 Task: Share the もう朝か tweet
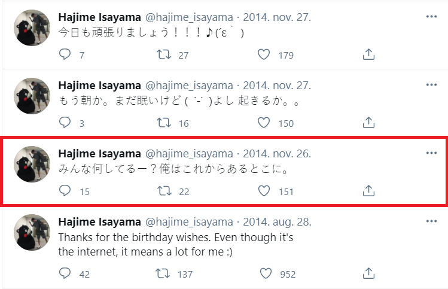point(369,123)
